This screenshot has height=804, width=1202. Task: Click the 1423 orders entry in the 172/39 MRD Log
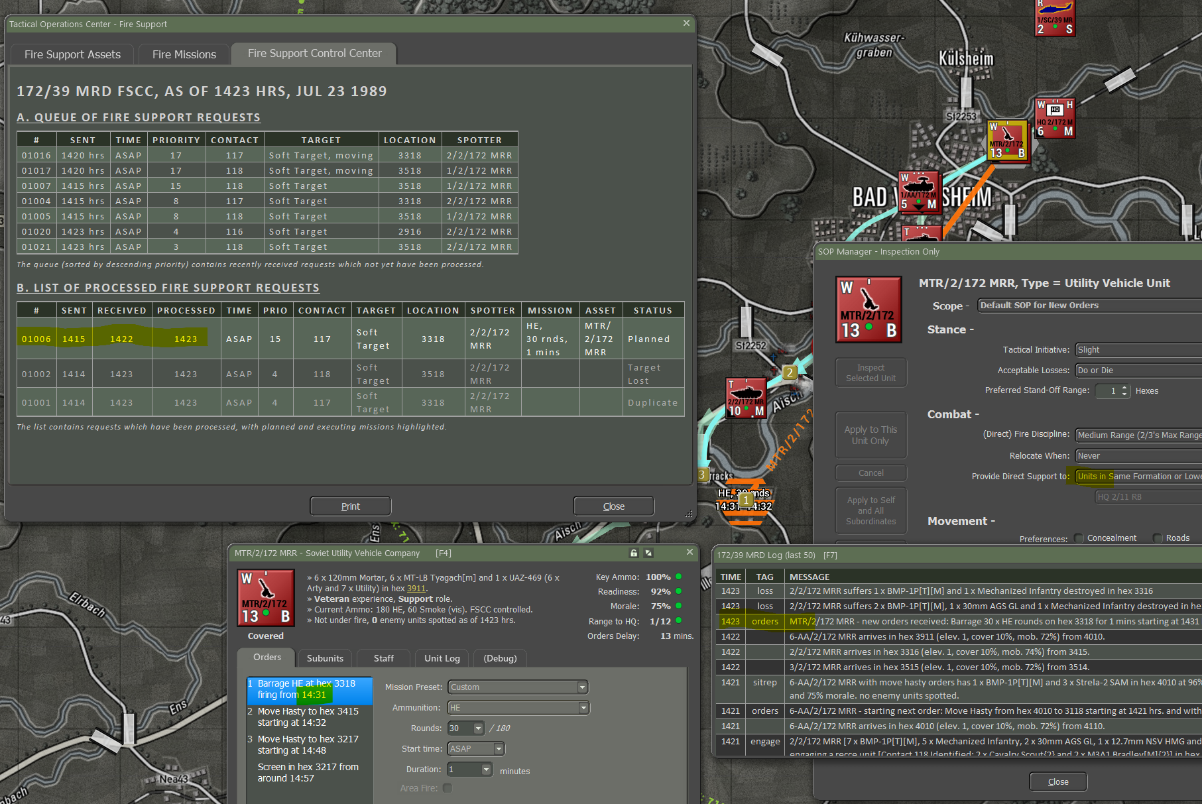pos(960,621)
